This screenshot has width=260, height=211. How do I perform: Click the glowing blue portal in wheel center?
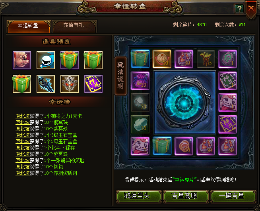point(184,103)
